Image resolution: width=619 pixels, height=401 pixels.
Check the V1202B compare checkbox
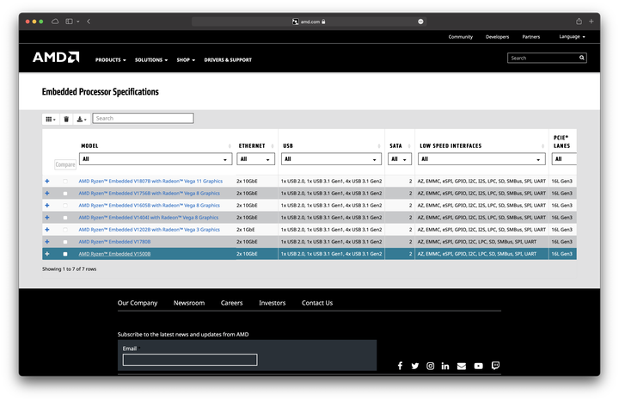[x=65, y=230]
